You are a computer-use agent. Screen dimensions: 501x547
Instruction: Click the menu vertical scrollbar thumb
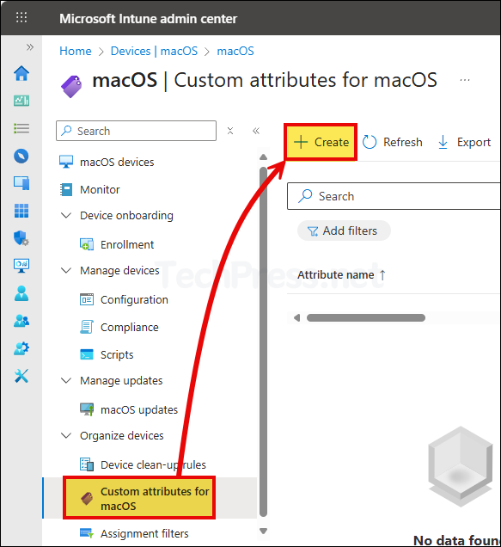tap(264, 342)
